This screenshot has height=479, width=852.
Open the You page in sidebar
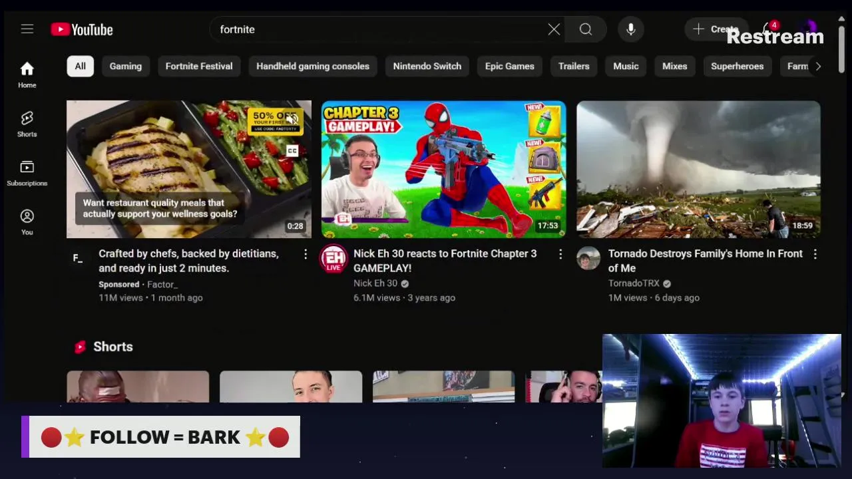pos(27,222)
